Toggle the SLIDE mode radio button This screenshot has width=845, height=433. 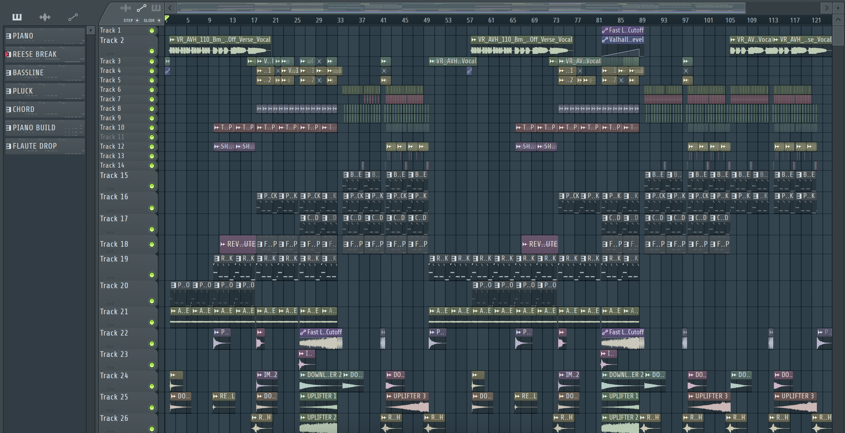(159, 20)
